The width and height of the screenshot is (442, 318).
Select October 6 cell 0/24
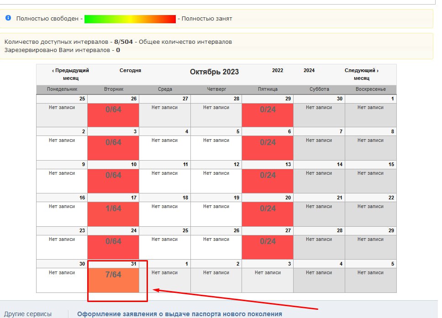click(x=268, y=148)
